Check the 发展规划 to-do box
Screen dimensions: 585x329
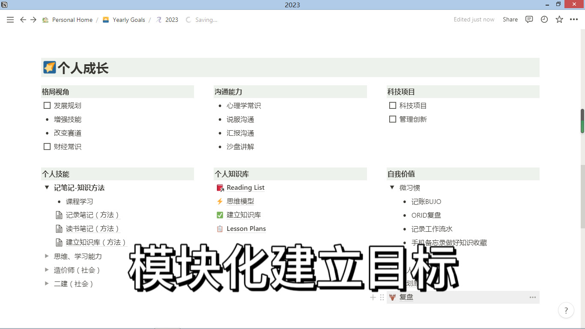(47, 105)
